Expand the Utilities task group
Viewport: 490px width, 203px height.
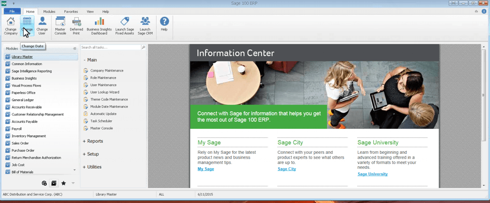tap(92, 167)
